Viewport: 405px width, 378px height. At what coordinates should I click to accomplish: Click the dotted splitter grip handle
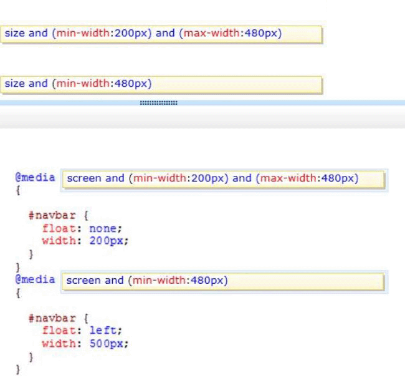[x=159, y=102]
